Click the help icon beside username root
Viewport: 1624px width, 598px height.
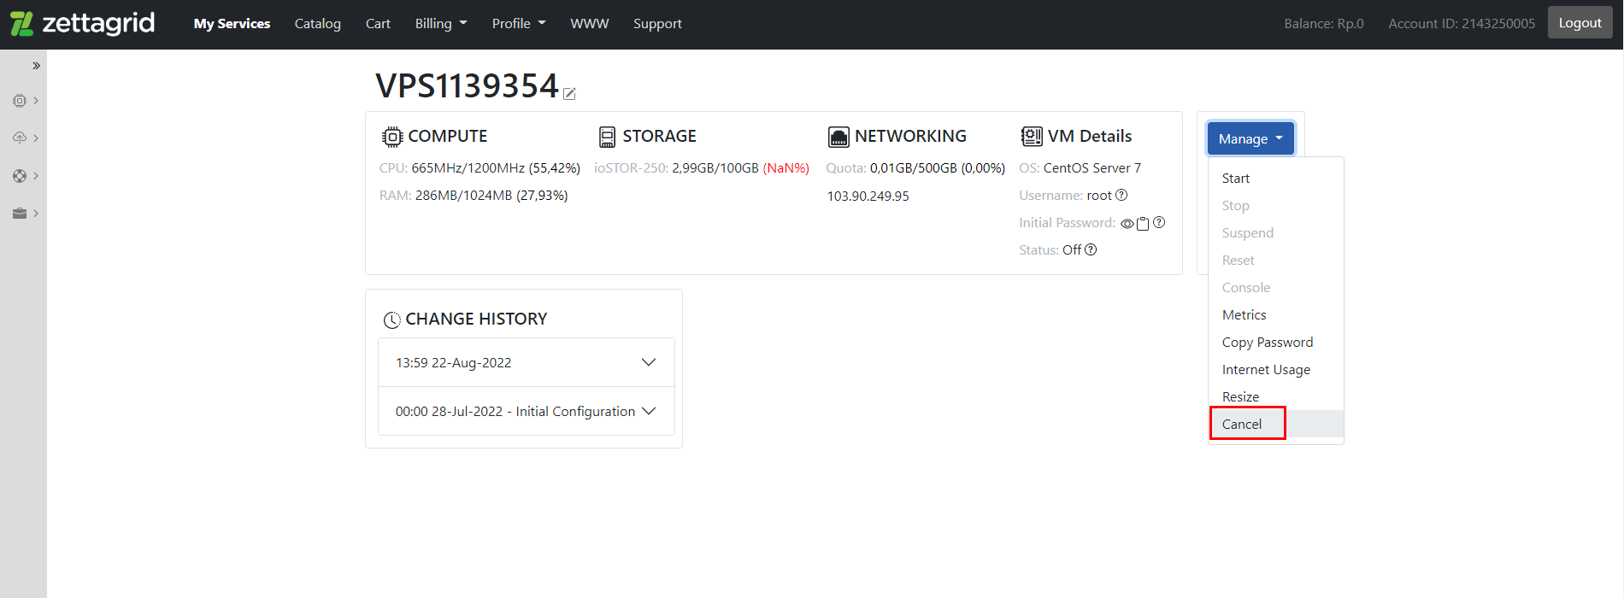1121,195
